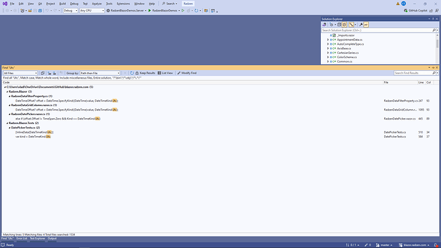This screenshot has width=441, height=248.
Task: Switch results to List View
Action: click(x=165, y=73)
